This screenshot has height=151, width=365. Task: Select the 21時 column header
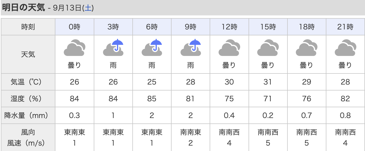pos(346,27)
